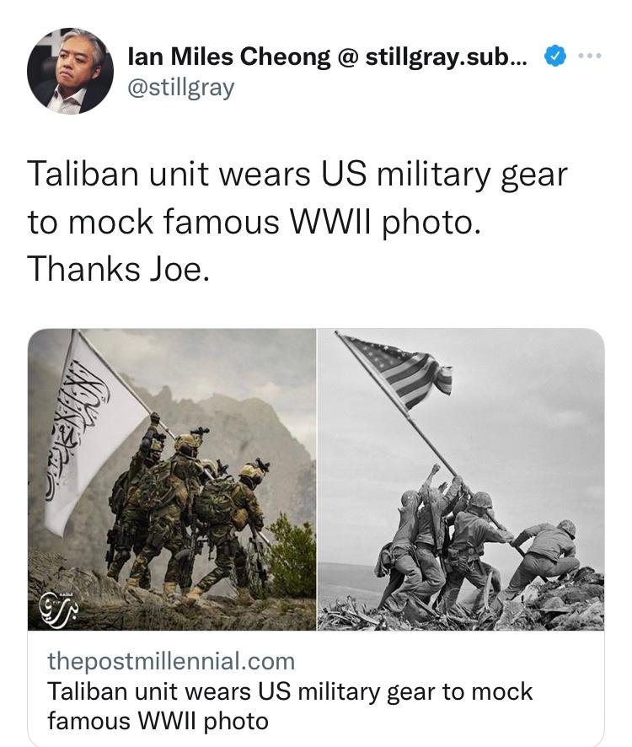The height and width of the screenshot is (747, 632).
Task: Open the right black-and-white Iwo Jima photo
Action: 461,480
